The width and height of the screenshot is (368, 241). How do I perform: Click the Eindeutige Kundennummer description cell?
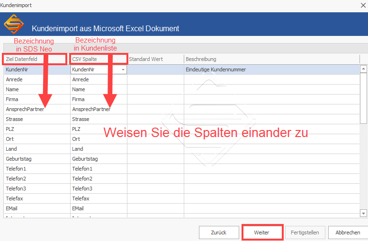[x=272, y=69]
